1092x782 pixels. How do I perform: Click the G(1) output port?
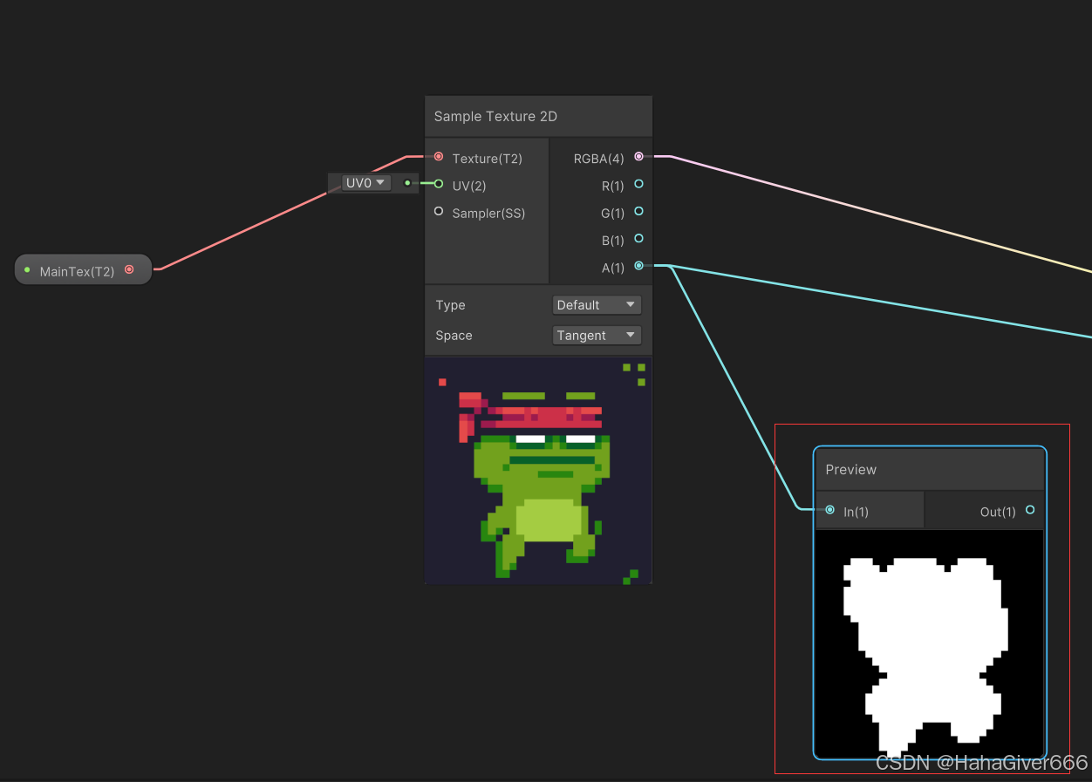pos(638,212)
